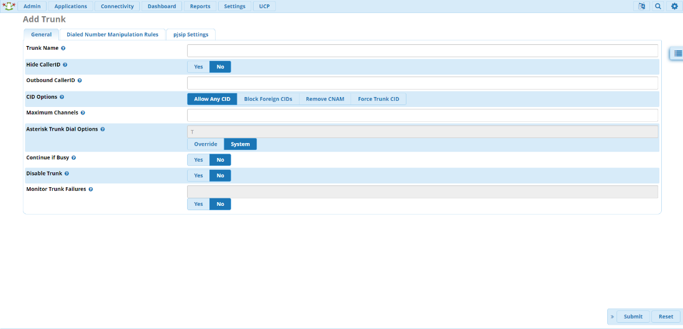Image resolution: width=683 pixels, height=329 pixels.
Task: Enable Continue if Busy with Yes
Action: (x=198, y=160)
